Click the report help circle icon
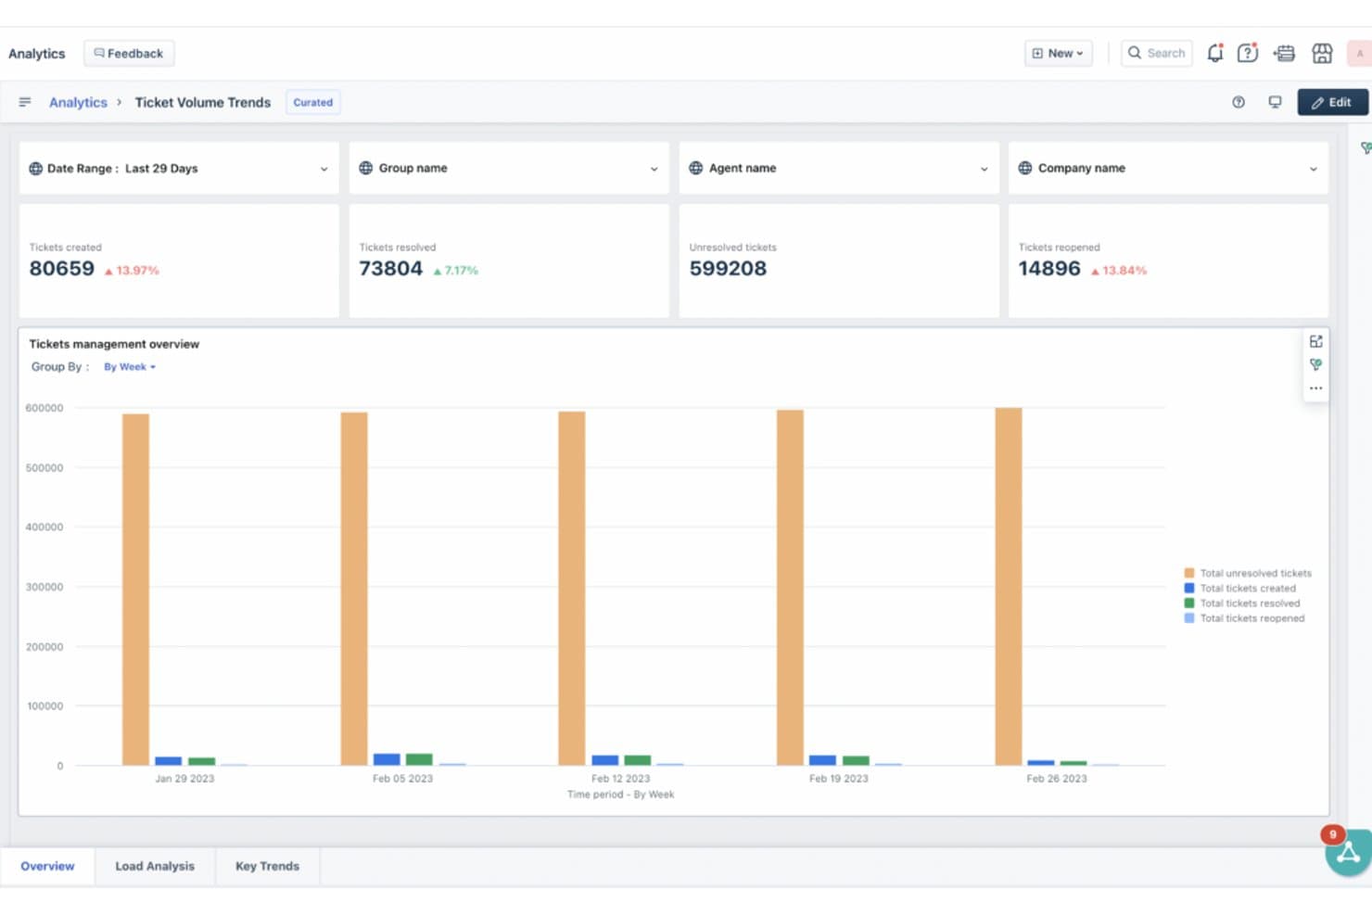 [1239, 102]
